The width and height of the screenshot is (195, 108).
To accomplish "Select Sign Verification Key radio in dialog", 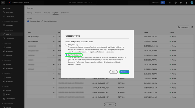I will tap(66, 55).
